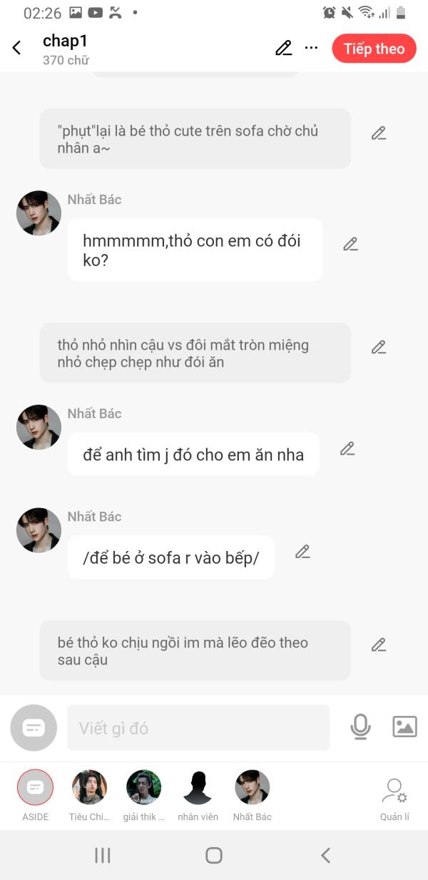Edit the "phụt lại là bé thỏ" narration

click(378, 133)
